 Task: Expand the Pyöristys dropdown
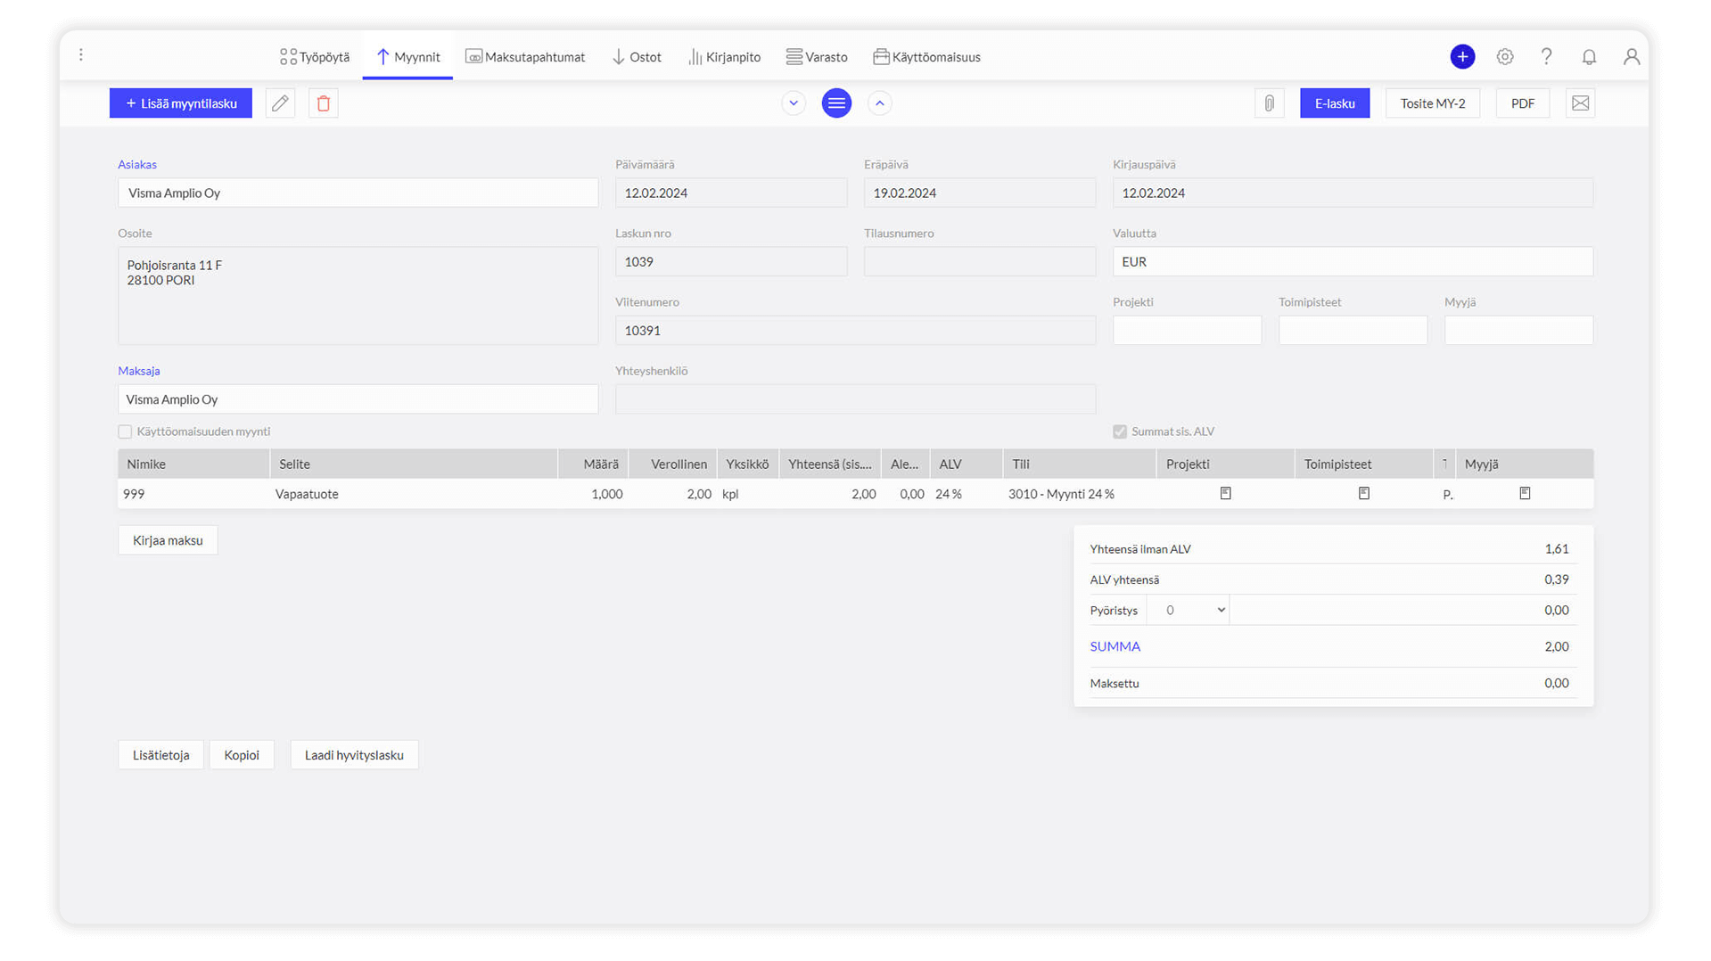pos(1188,611)
